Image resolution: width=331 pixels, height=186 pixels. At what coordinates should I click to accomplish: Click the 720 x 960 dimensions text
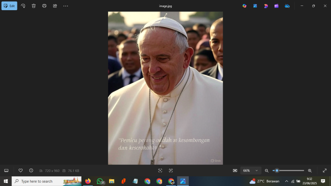pos(52,171)
